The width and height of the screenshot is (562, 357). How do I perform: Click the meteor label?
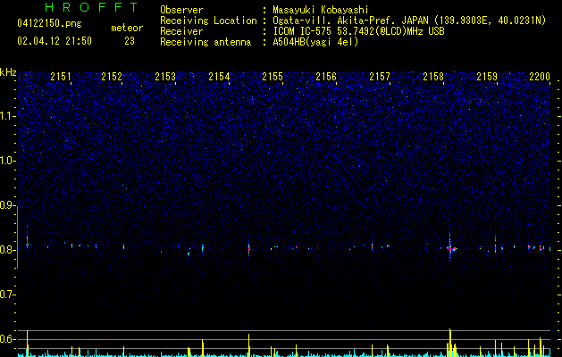click(127, 28)
